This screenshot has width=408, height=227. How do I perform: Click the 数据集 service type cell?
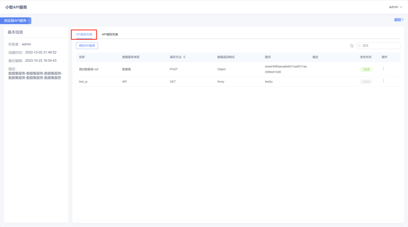coord(127,69)
